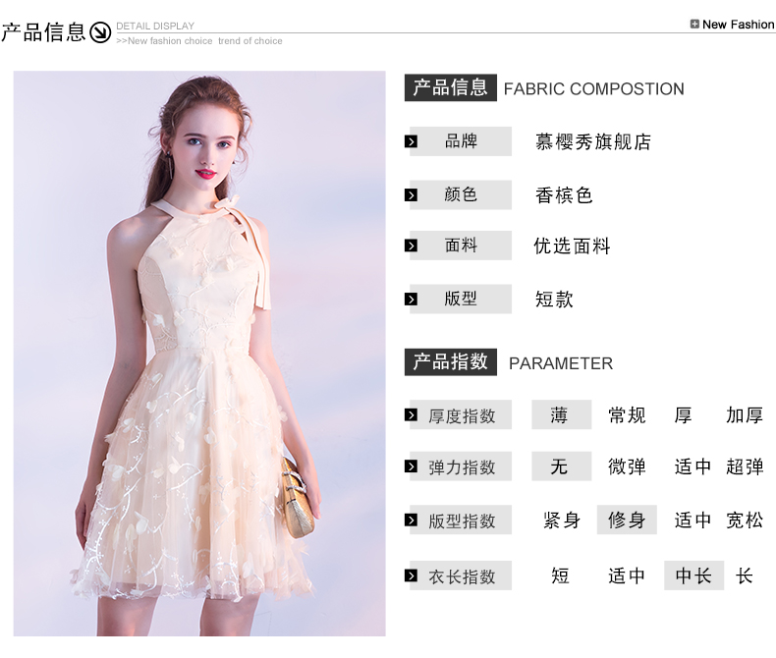Select the 加厚 thickness option
Viewport: 776px width, 658px height.
(745, 415)
